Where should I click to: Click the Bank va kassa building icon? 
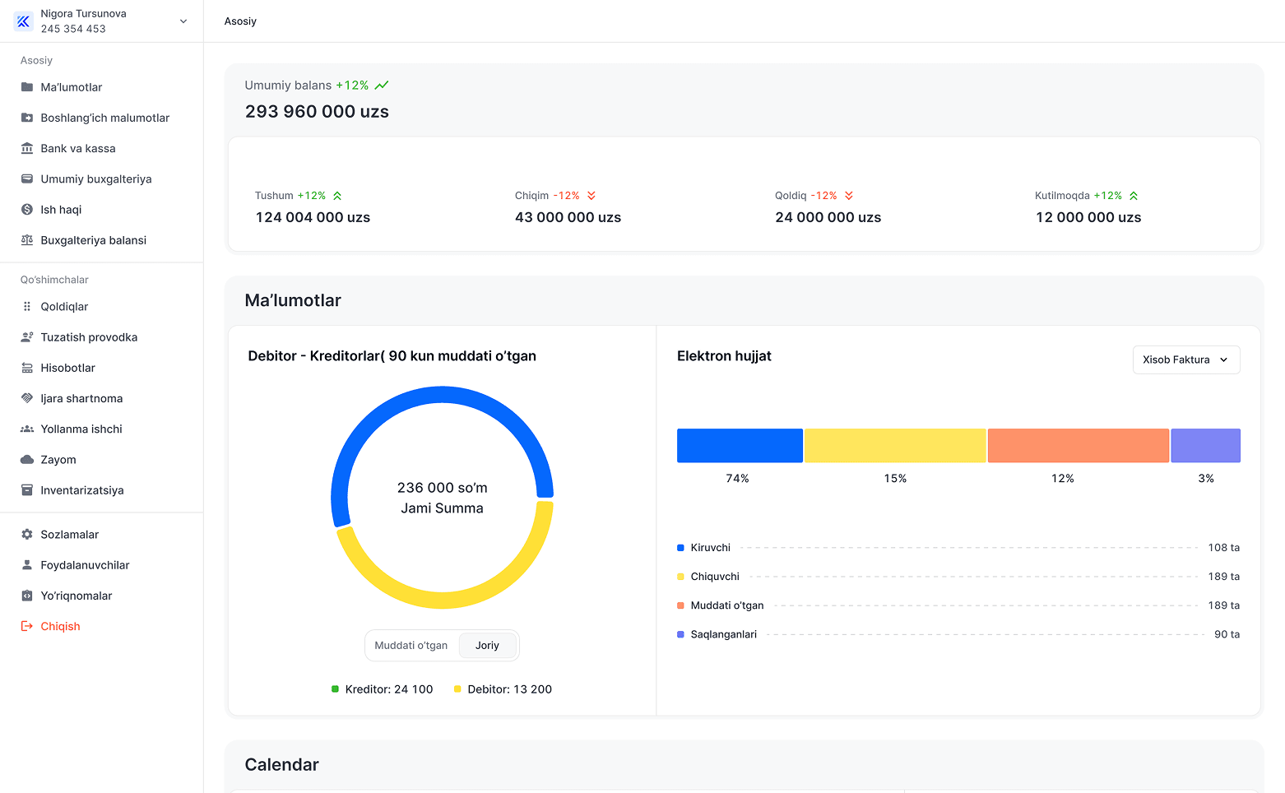27,149
